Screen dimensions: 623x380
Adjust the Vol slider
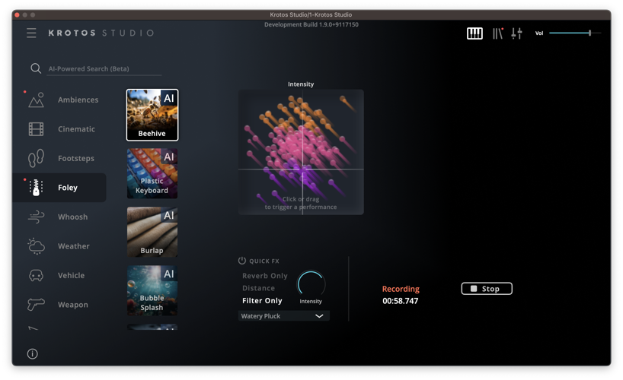click(589, 33)
